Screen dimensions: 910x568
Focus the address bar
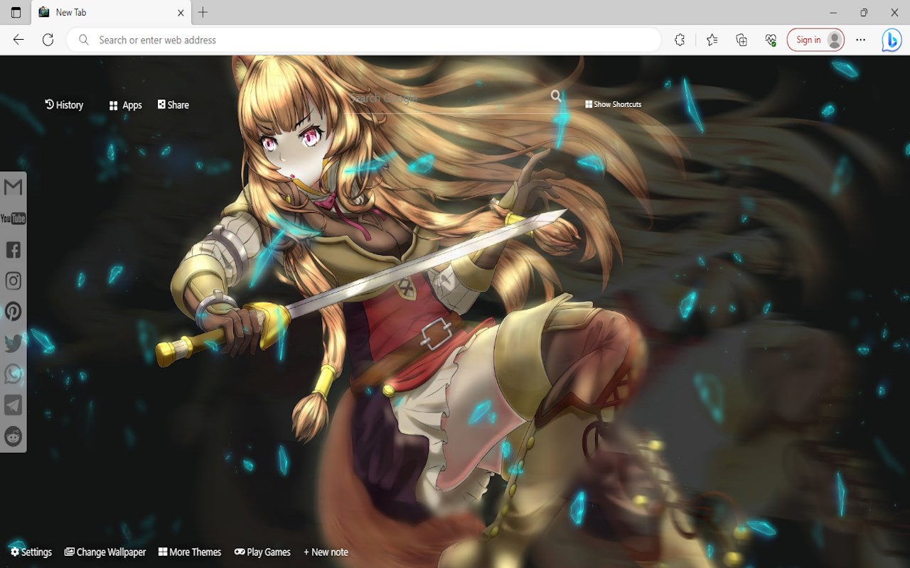[x=364, y=40]
